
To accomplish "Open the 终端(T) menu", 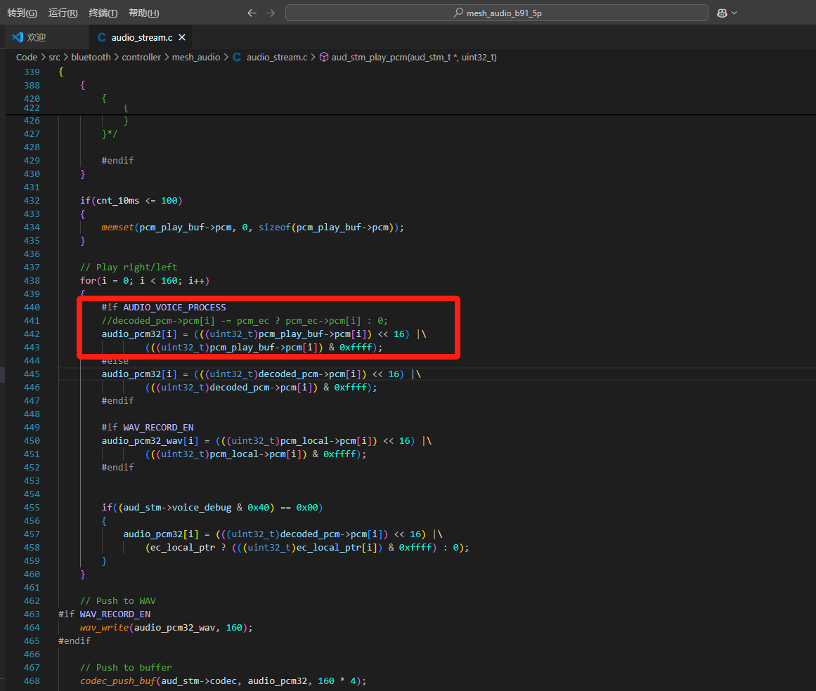I will 103,13.
